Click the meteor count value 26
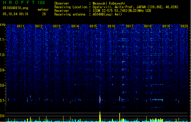The image size is (191, 122). click(44, 14)
